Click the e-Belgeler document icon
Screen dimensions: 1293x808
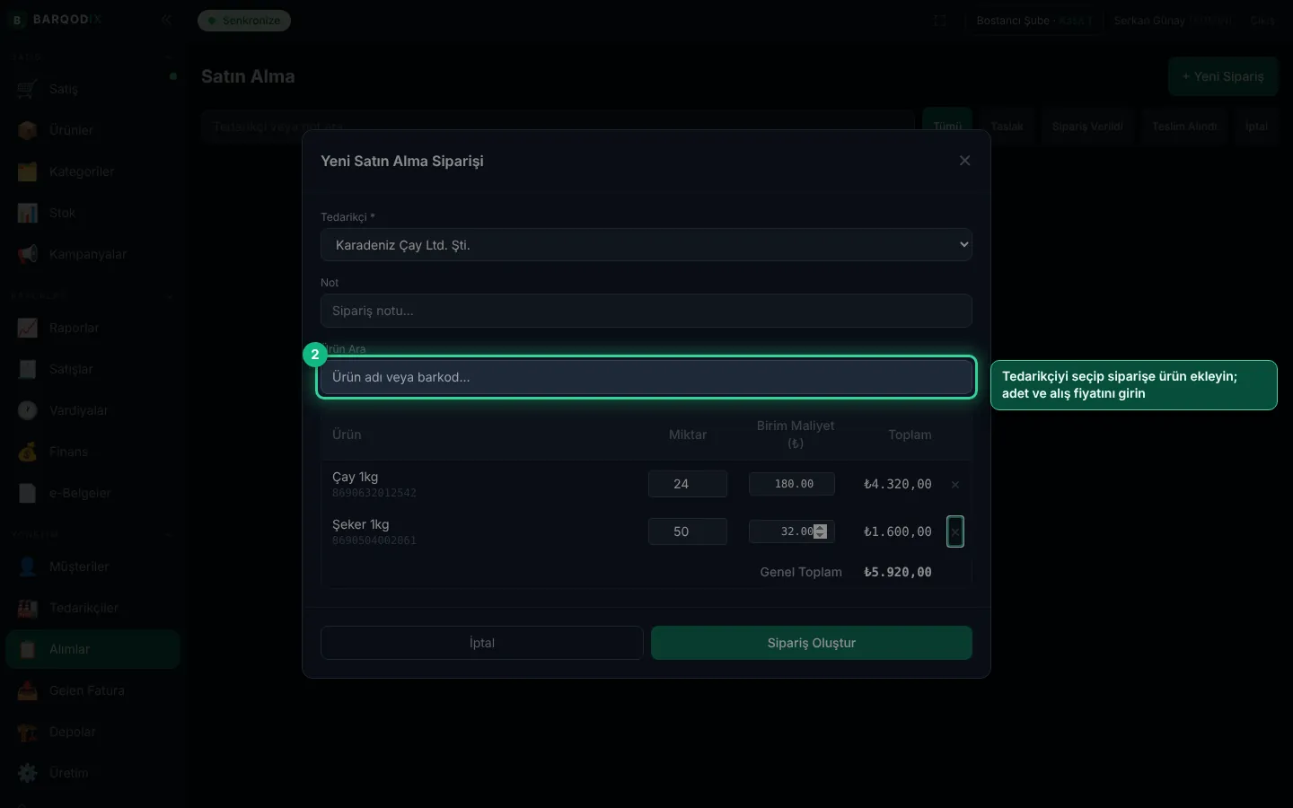[x=28, y=493]
